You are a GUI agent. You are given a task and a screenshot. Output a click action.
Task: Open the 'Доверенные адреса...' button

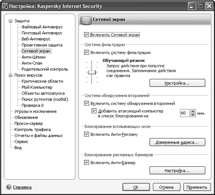pos(177,142)
